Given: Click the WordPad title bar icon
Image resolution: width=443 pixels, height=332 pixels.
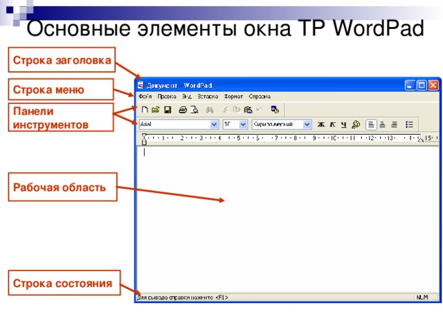Looking at the screenshot, I should coord(141,85).
